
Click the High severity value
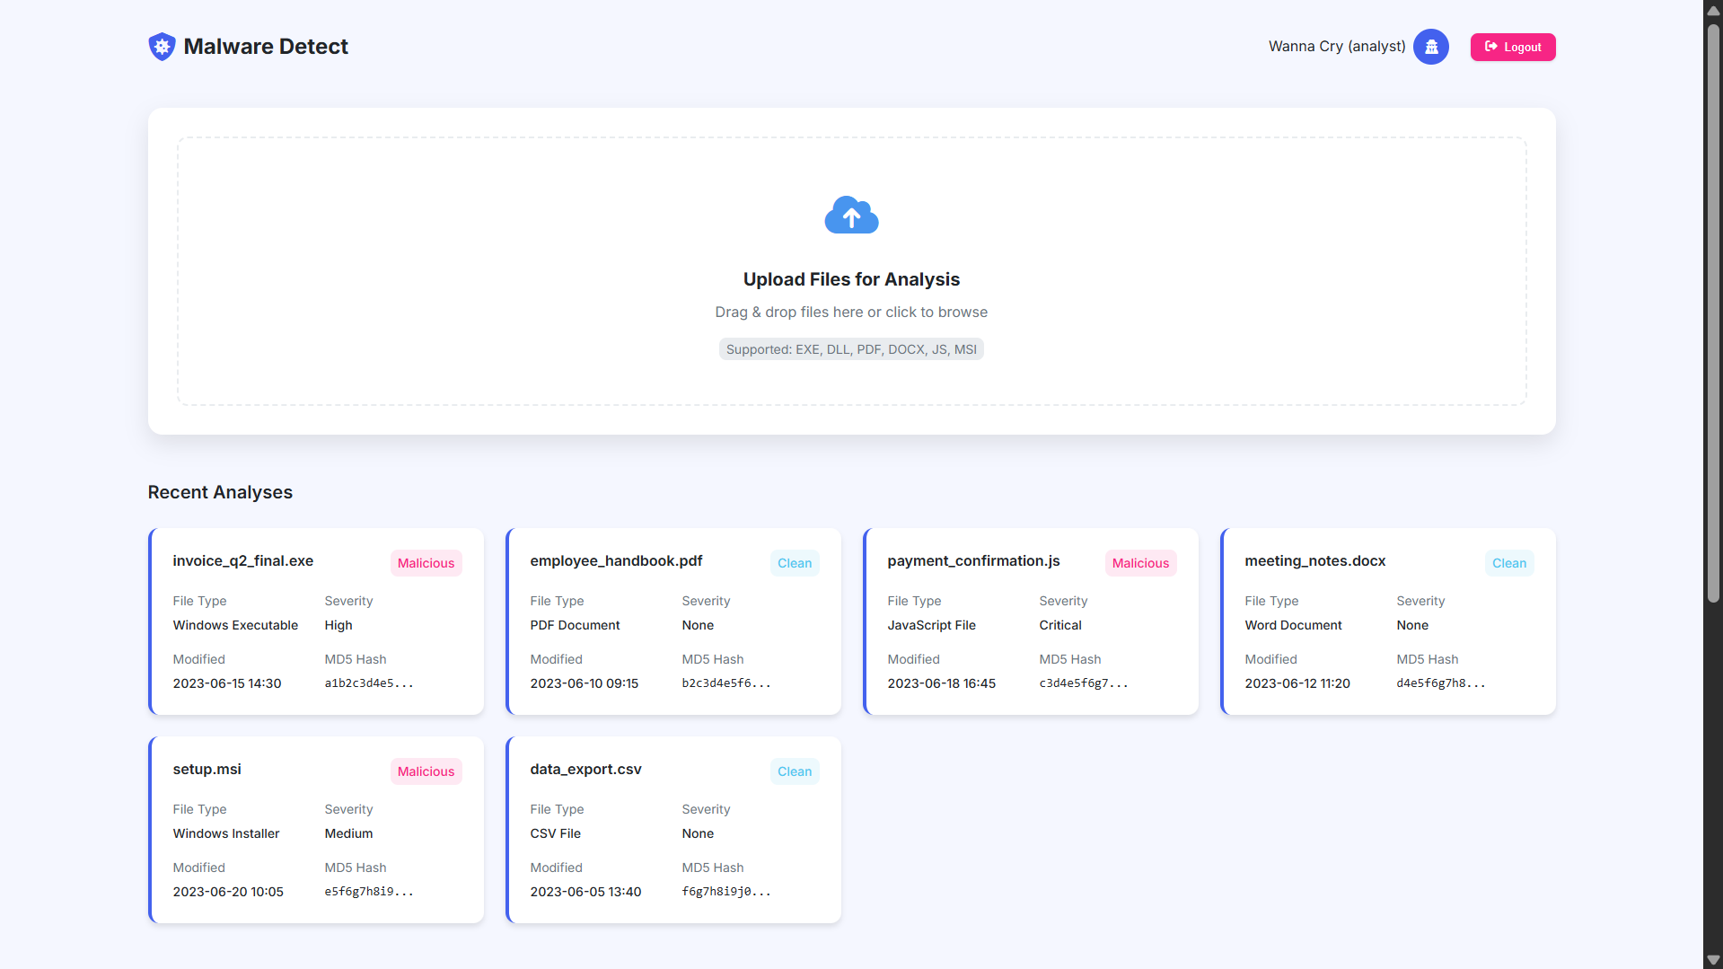tap(338, 625)
